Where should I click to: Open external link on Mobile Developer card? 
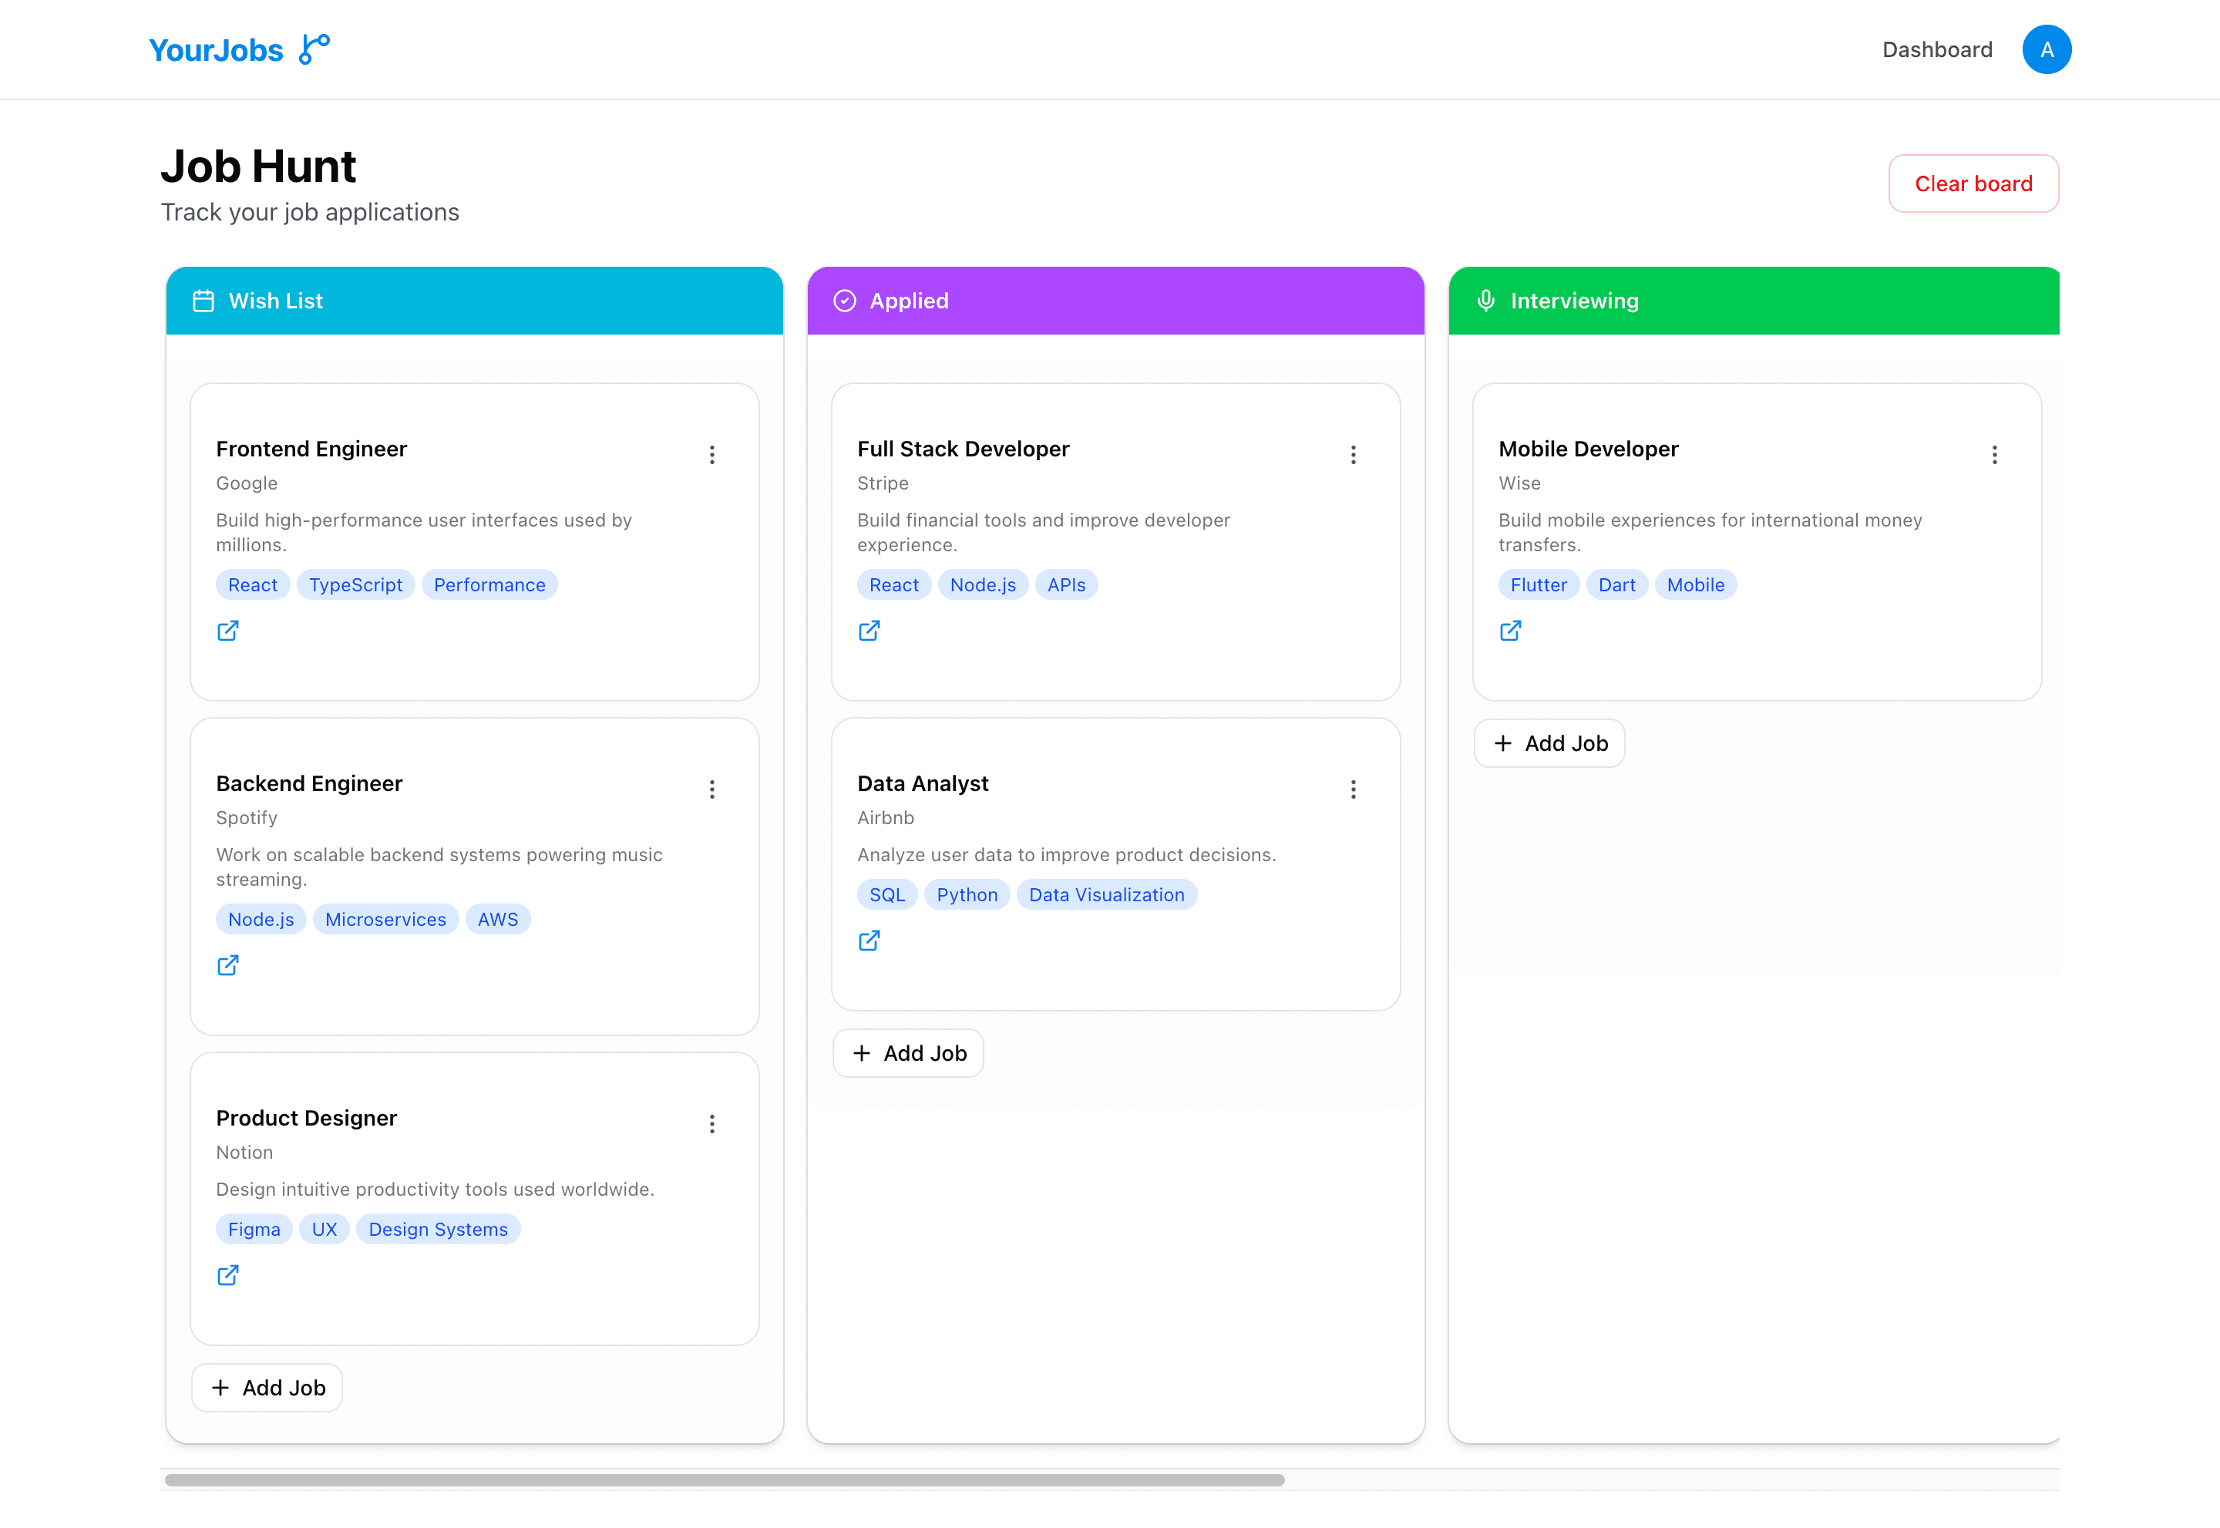tap(1511, 630)
